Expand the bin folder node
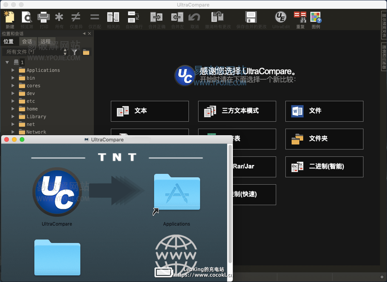This screenshot has height=282, width=387. [x=13, y=78]
